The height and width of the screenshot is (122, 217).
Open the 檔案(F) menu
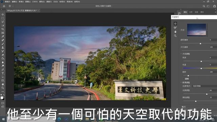point(7,2)
